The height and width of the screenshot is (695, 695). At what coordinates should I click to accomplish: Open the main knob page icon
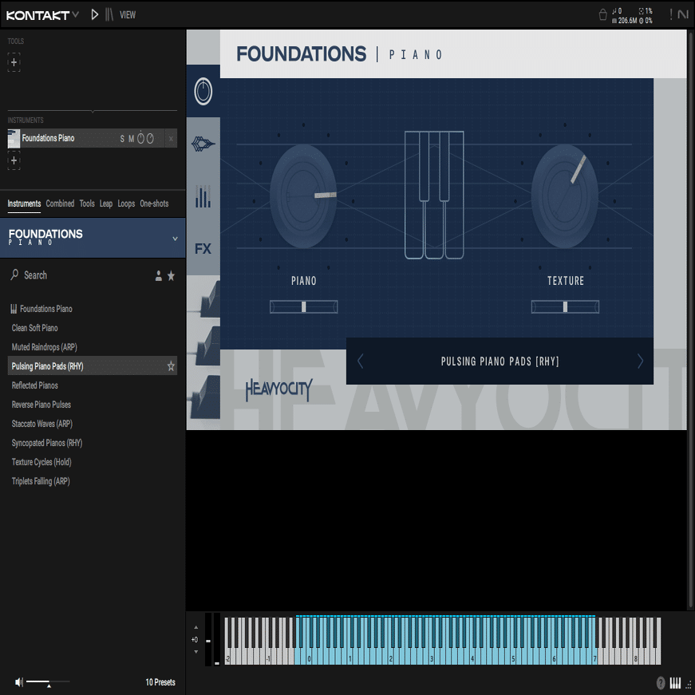pyautogui.click(x=203, y=91)
